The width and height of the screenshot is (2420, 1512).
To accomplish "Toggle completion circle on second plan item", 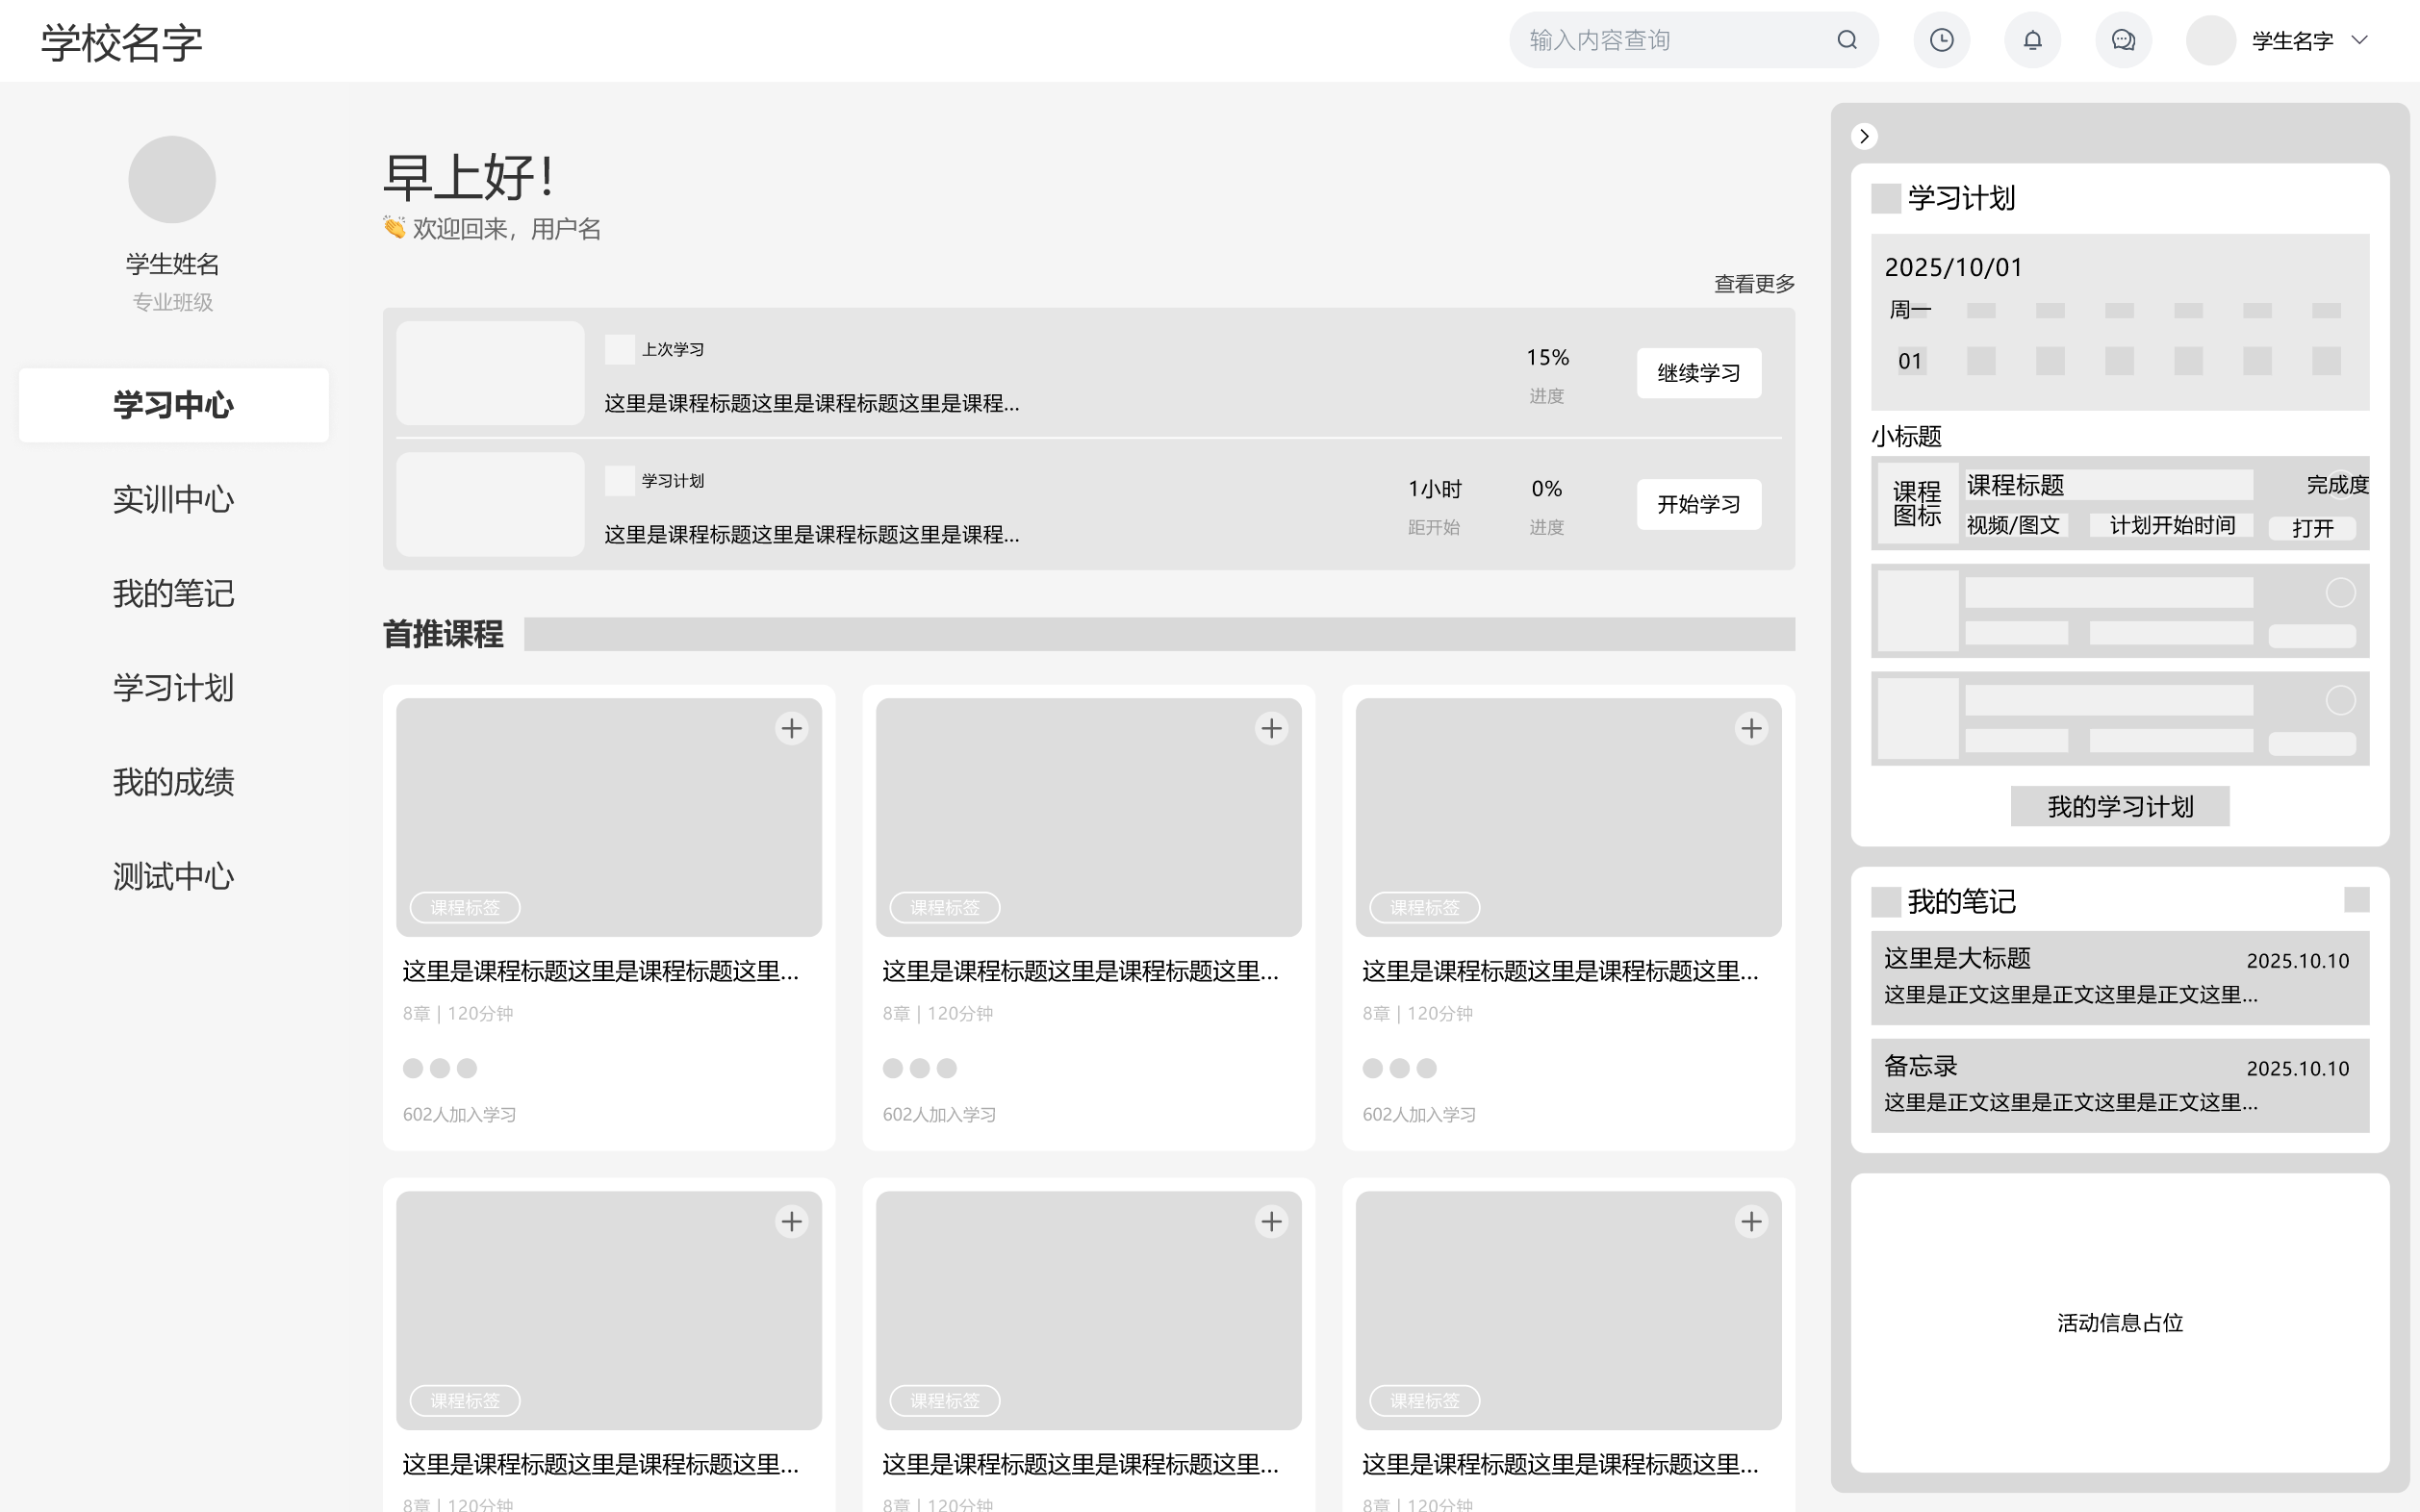I will coord(2340,593).
